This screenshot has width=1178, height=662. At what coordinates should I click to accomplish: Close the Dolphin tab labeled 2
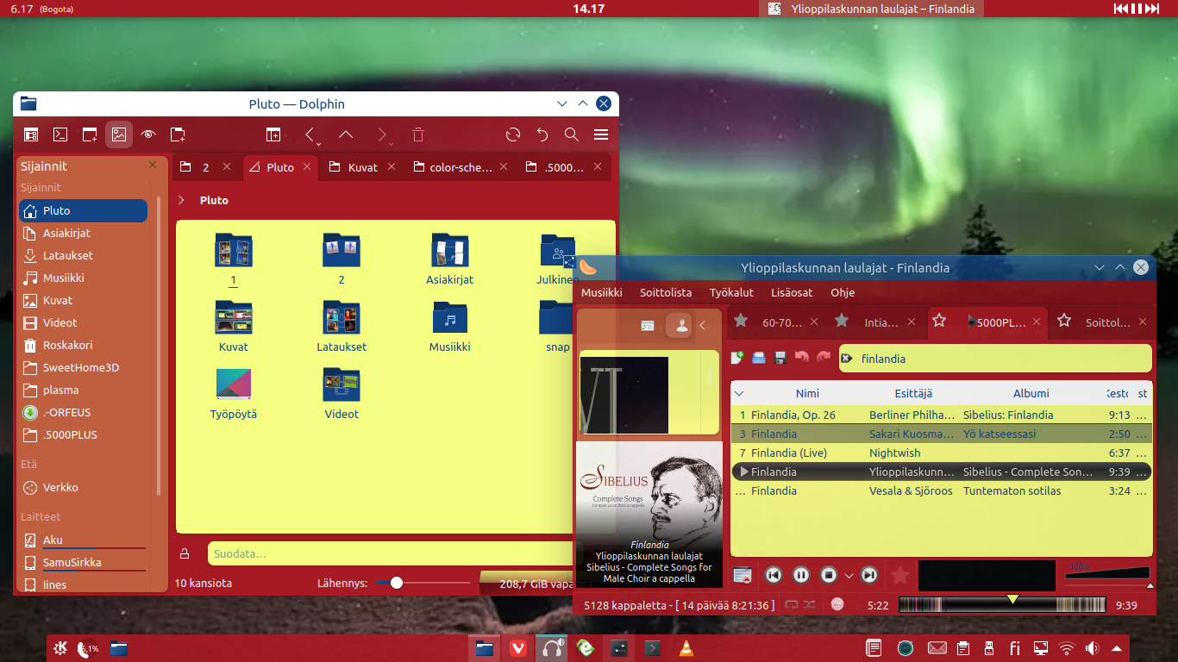point(227,166)
